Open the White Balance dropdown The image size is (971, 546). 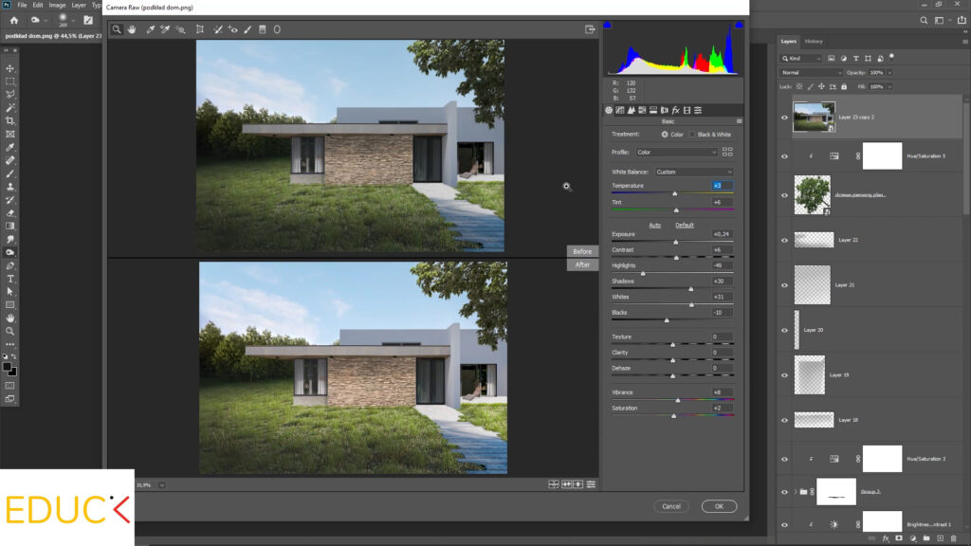pos(693,173)
